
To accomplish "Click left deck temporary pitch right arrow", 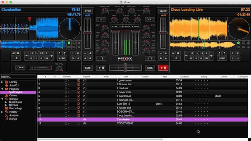I will point(90,58).
